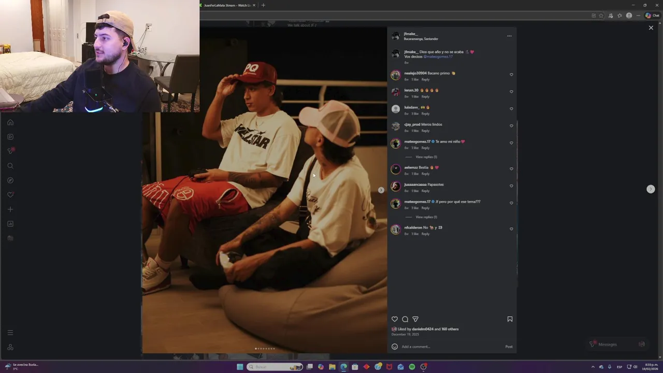Open the browser Chat copilot button
663x373 pixels.
[652, 16]
